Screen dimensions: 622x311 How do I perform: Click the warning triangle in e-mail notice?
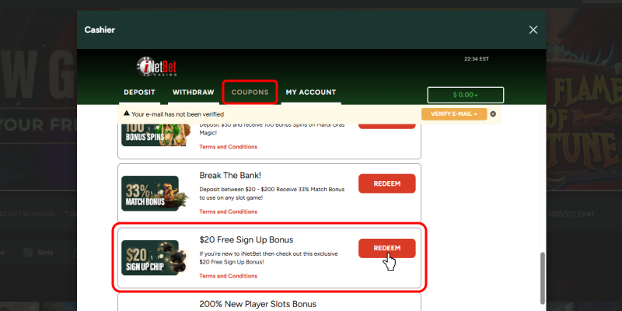tap(127, 114)
